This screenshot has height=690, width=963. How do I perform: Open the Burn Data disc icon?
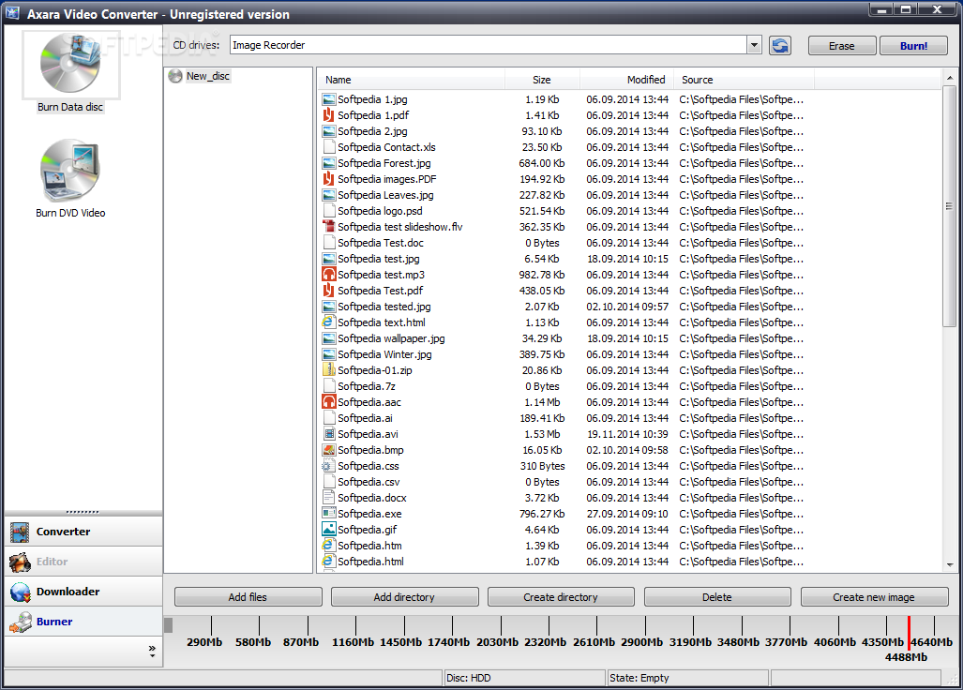click(x=70, y=65)
